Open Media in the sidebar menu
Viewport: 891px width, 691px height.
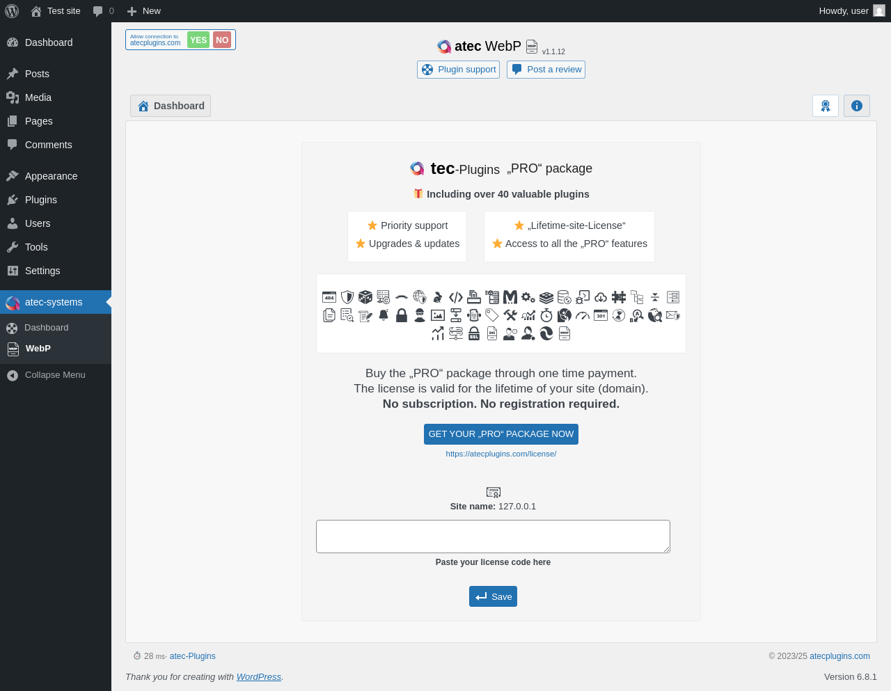[x=56, y=97]
